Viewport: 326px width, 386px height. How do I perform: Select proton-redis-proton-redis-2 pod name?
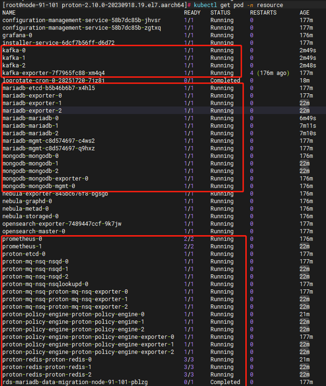point(47,374)
